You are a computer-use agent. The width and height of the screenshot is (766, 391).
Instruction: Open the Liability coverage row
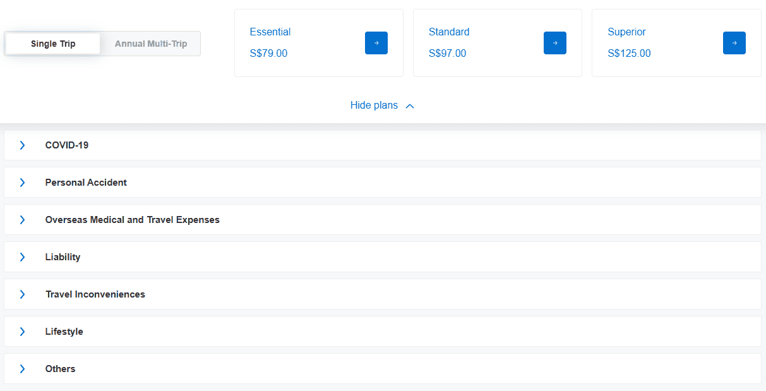(63, 257)
